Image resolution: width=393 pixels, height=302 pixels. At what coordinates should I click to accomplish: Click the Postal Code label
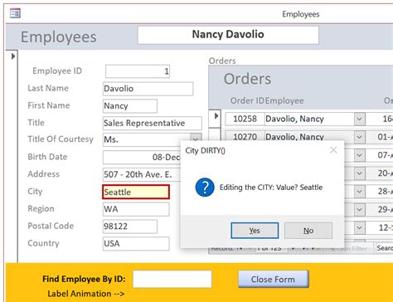pos(51,226)
